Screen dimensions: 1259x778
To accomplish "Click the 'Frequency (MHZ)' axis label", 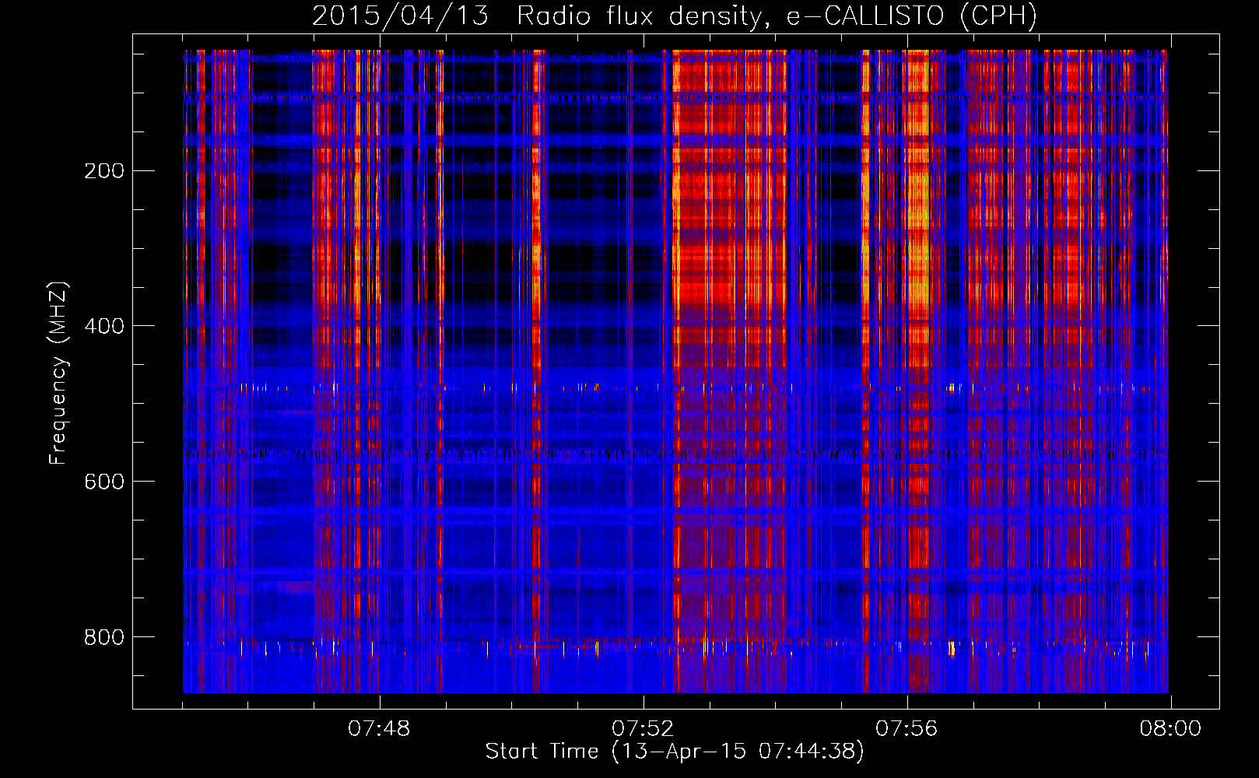I will coord(58,373).
